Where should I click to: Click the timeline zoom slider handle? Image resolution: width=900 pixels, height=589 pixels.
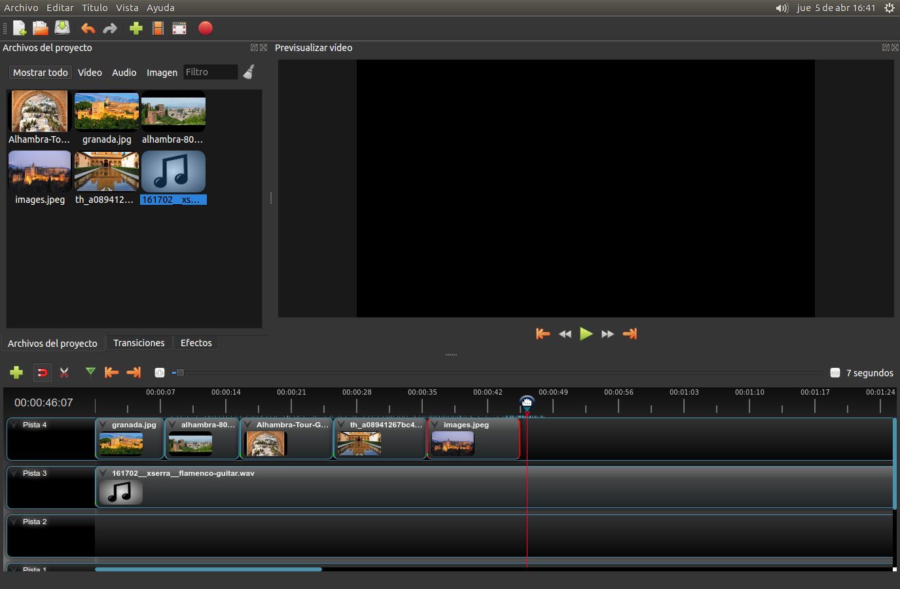[x=180, y=372]
